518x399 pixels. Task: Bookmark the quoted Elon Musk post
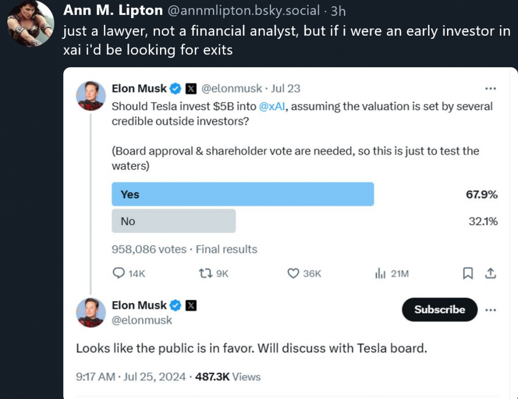click(468, 273)
